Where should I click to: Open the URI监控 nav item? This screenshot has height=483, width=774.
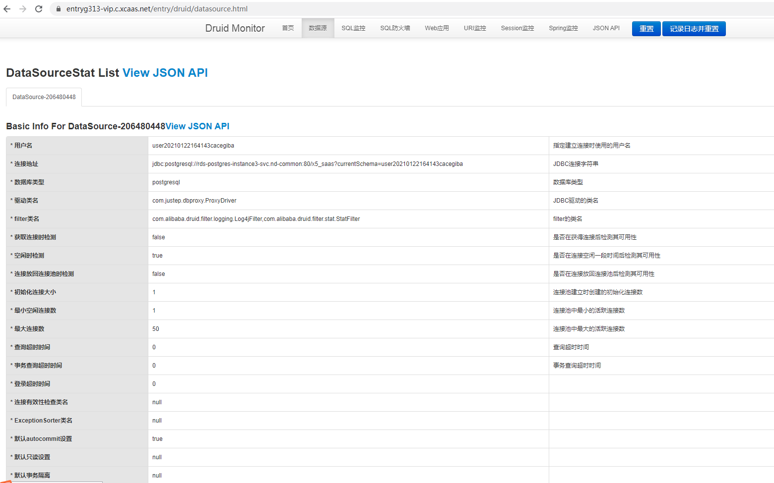point(475,28)
